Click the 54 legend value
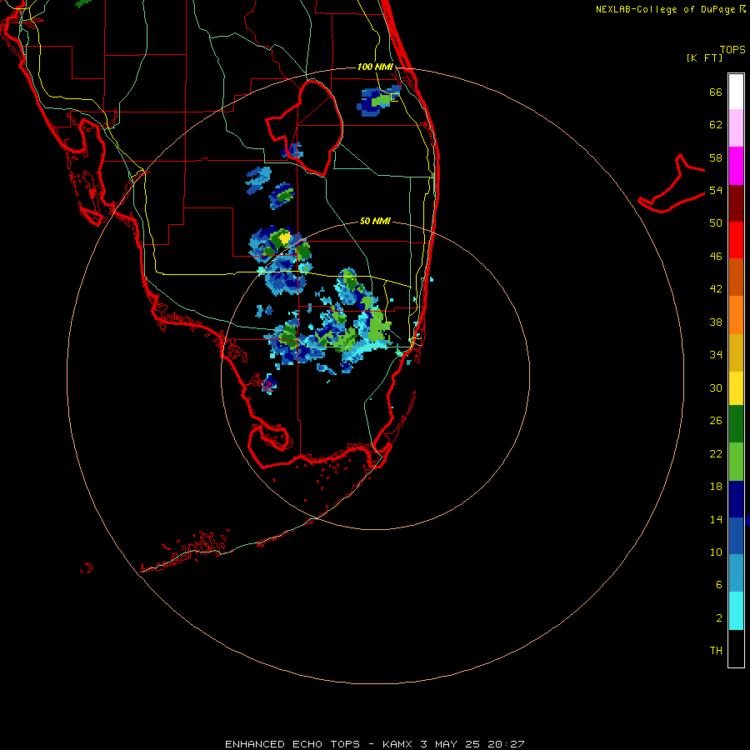The width and height of the screenshot is (750, 750). click(x=716, y=191)
